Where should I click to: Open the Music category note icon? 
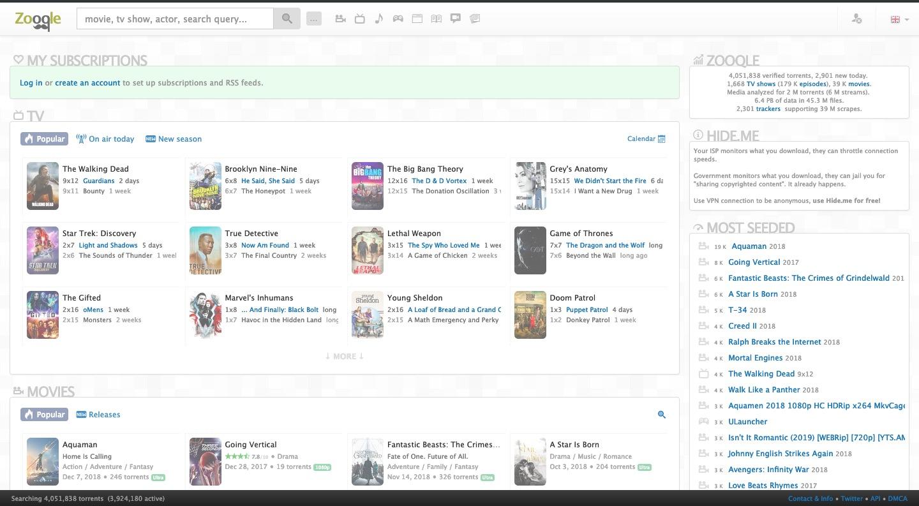379,19
